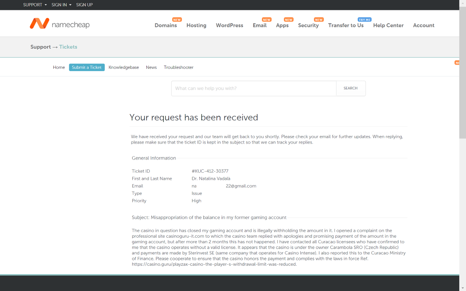Go to support Home tab
Screen dimensions: 466x291
[x=59, y=67]
